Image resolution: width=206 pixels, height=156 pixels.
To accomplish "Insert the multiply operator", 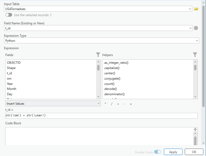I will click(x=105, y=104).
